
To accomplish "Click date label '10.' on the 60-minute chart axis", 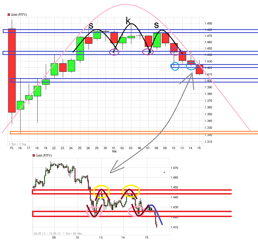I will click(x=78, y=237).
